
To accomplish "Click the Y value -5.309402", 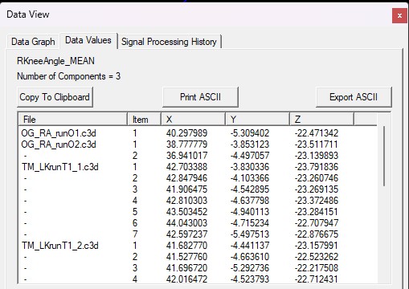I will pos(250,133).
